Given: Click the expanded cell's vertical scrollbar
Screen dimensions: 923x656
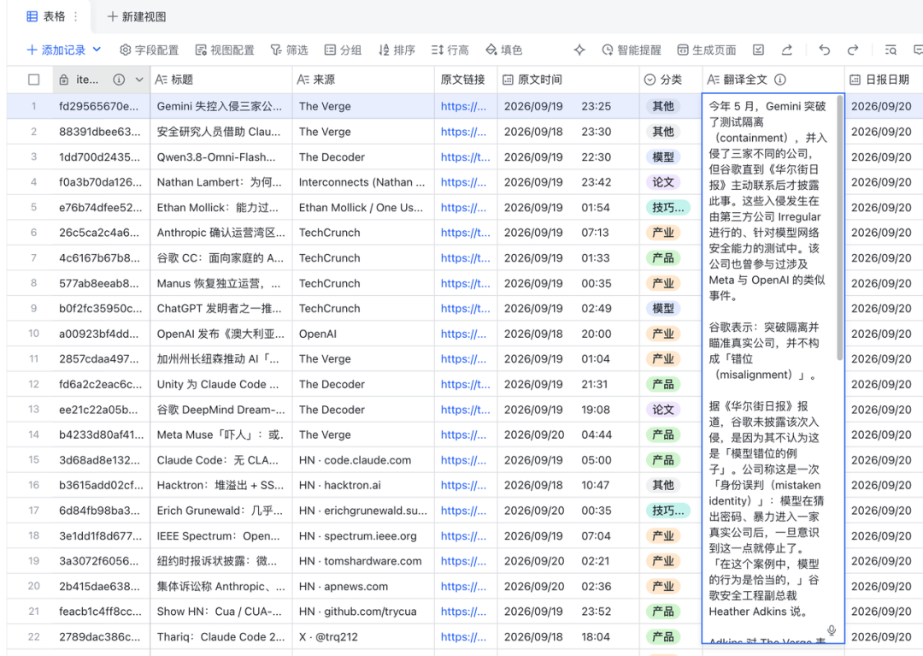Looking at the screenshot, I should (x=839, y=228).
